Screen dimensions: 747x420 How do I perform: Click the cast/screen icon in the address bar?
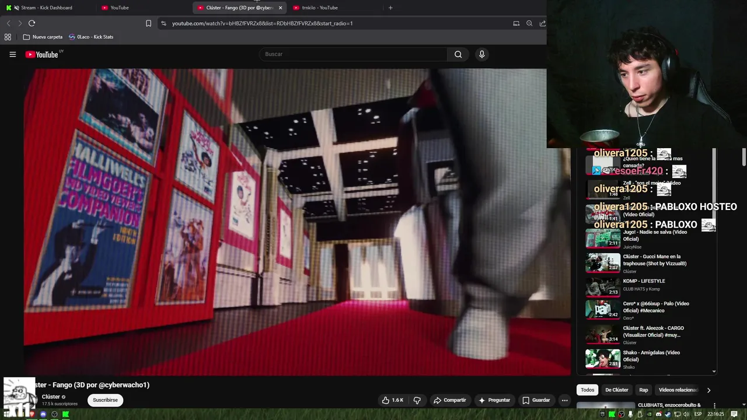[516, 23]
